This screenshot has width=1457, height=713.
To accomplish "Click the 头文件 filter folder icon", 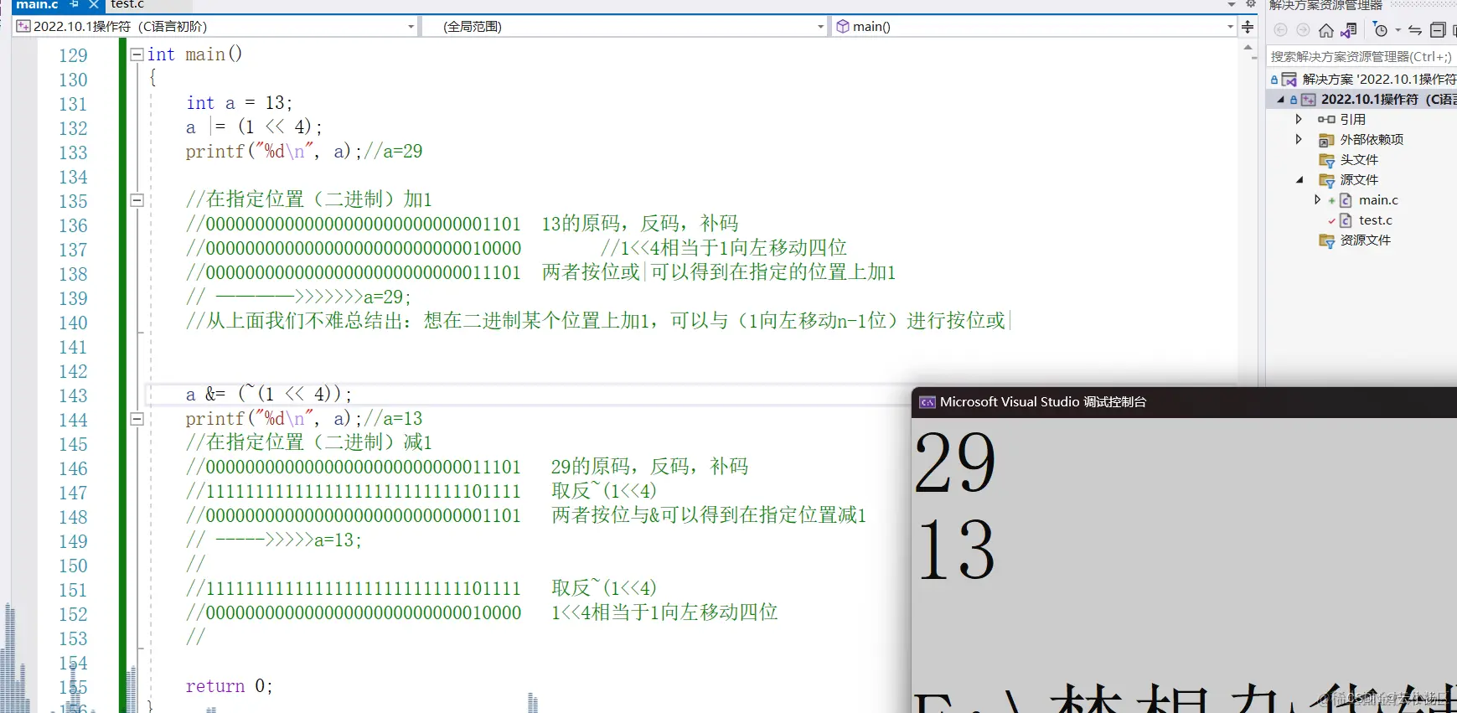I will click(x=1326, y=160).
